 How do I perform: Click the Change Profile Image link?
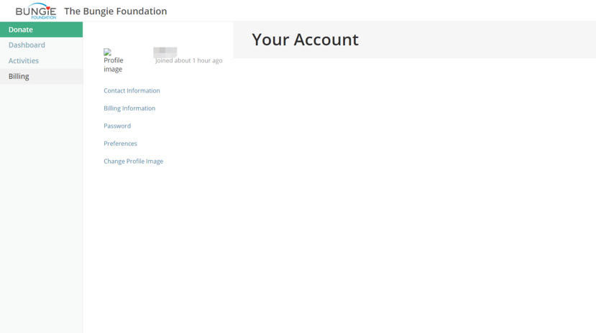tap(133, 161)
